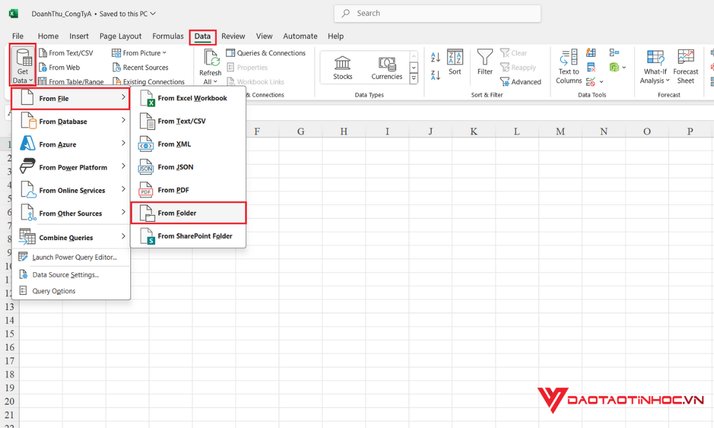Click From Table/Range in the ribbon

tap(71, 82)
